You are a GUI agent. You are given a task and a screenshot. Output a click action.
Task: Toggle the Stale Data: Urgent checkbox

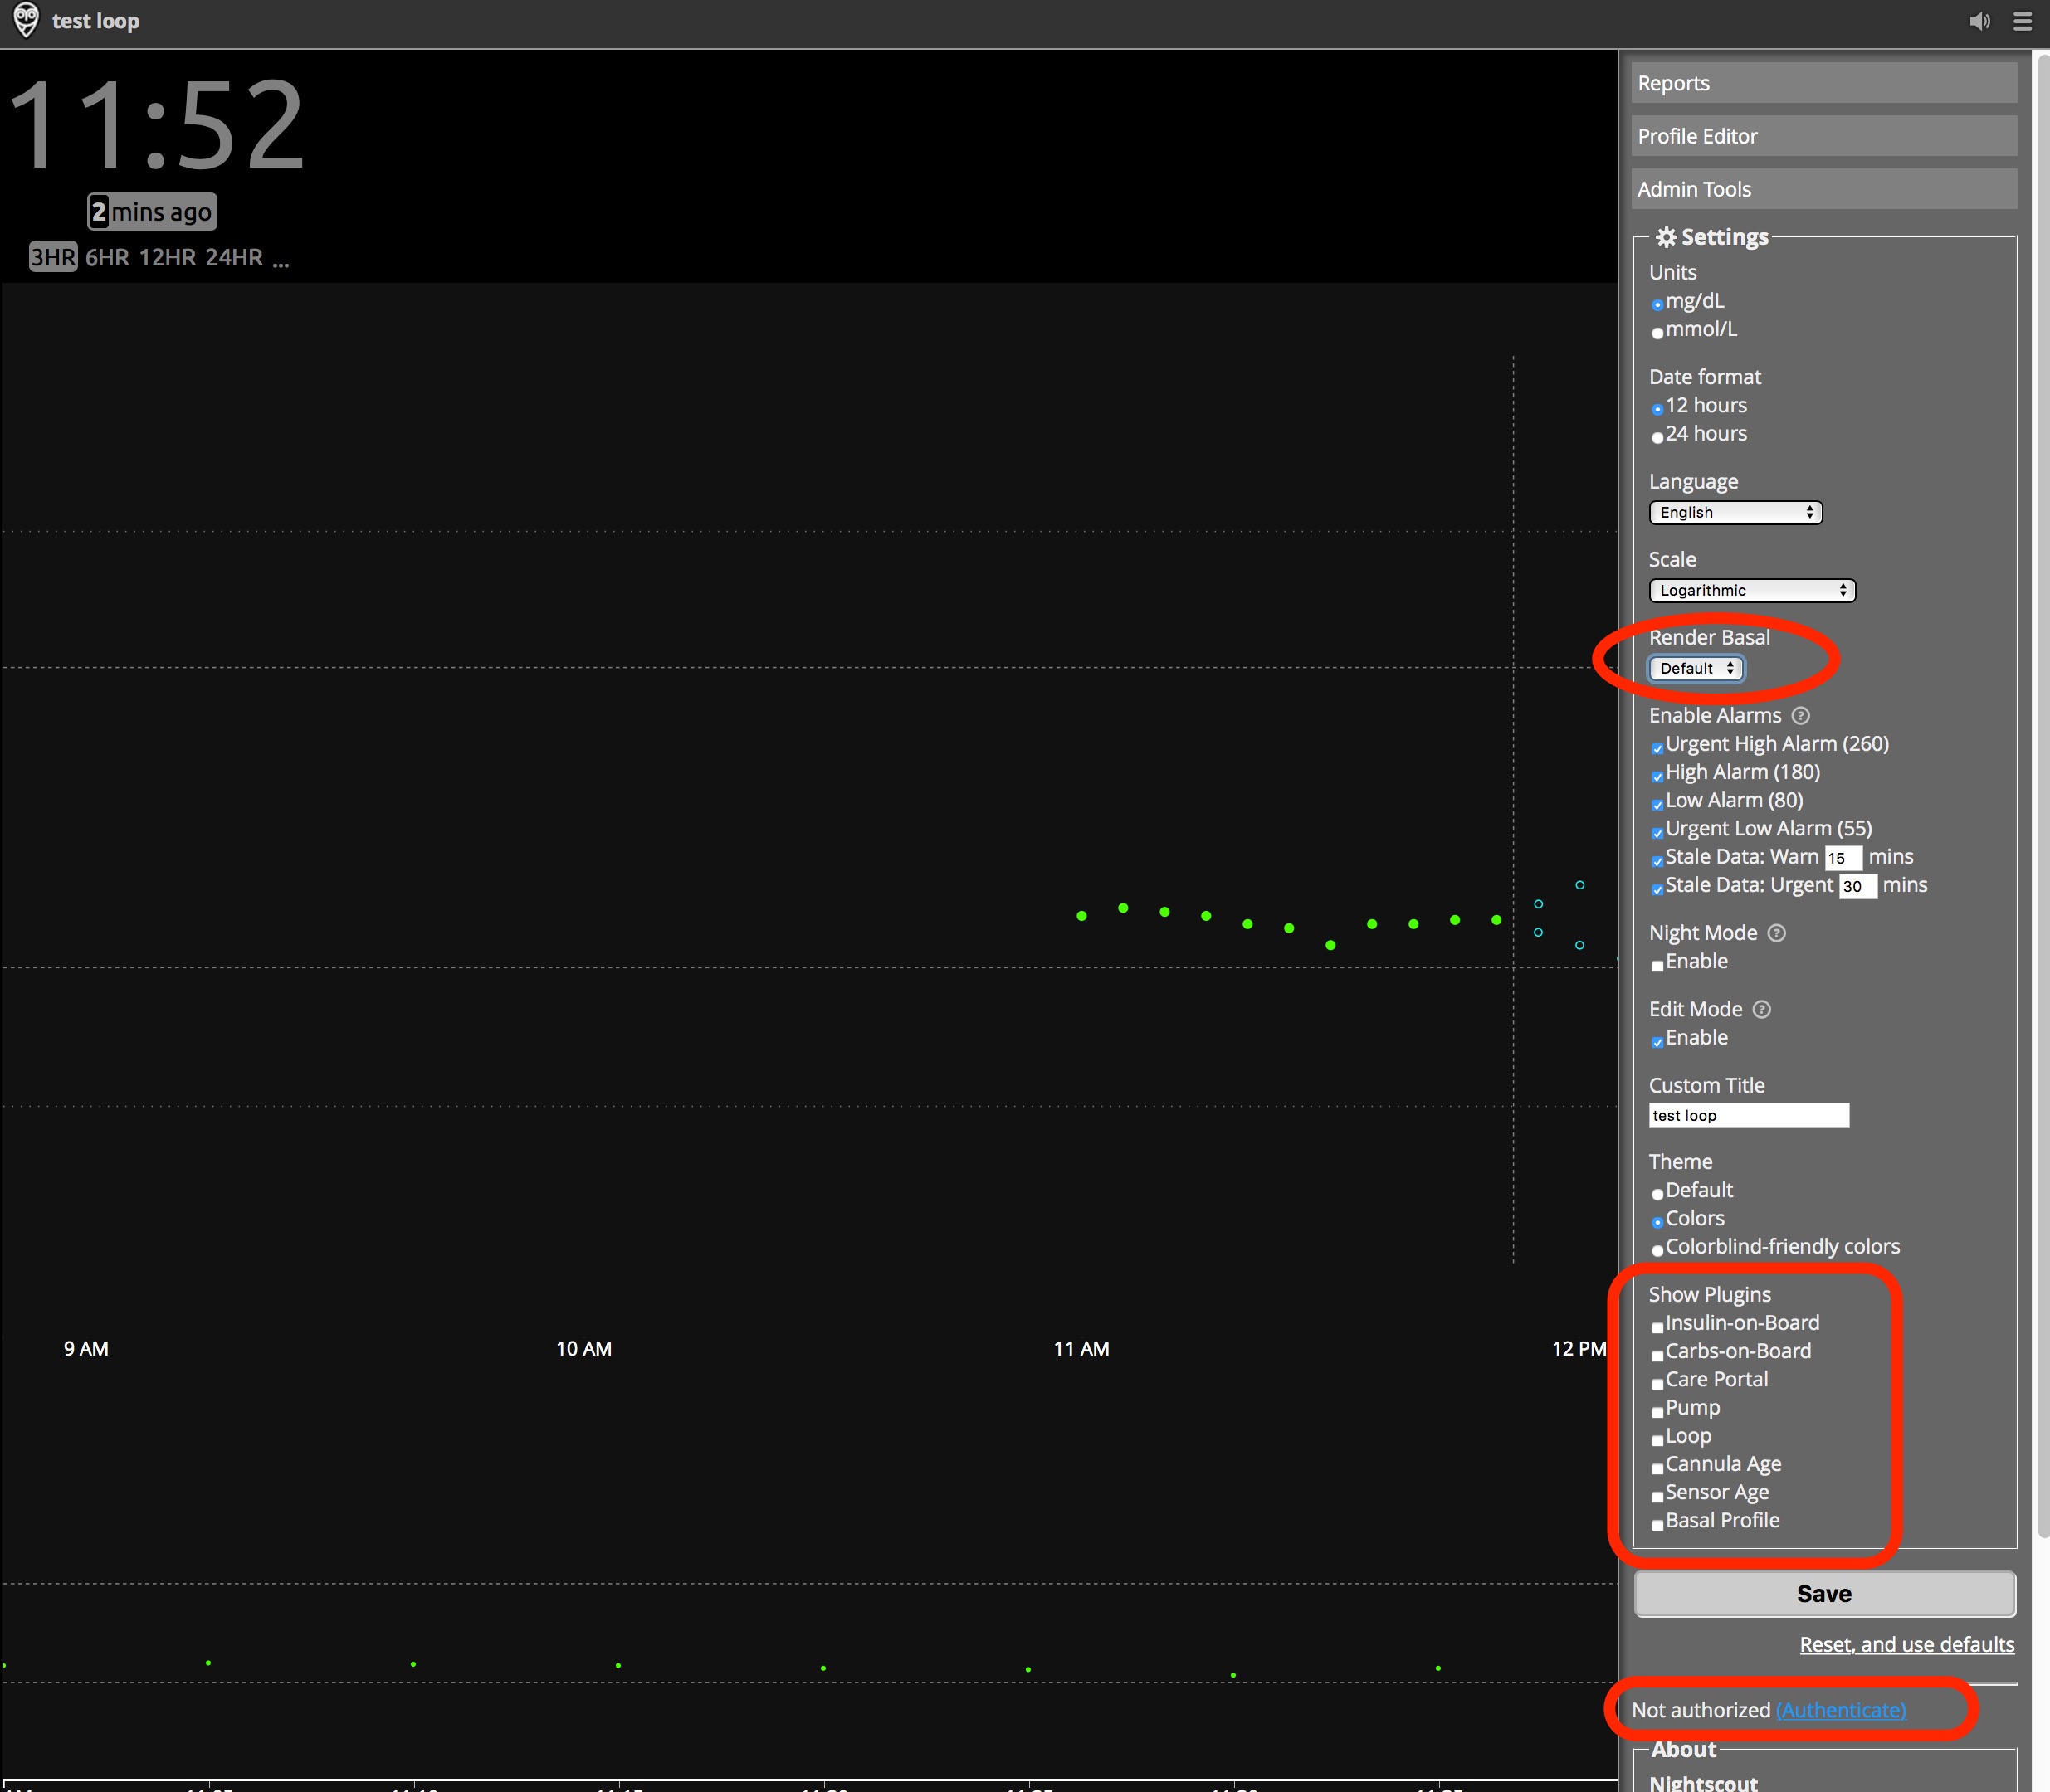[1657, 889]
